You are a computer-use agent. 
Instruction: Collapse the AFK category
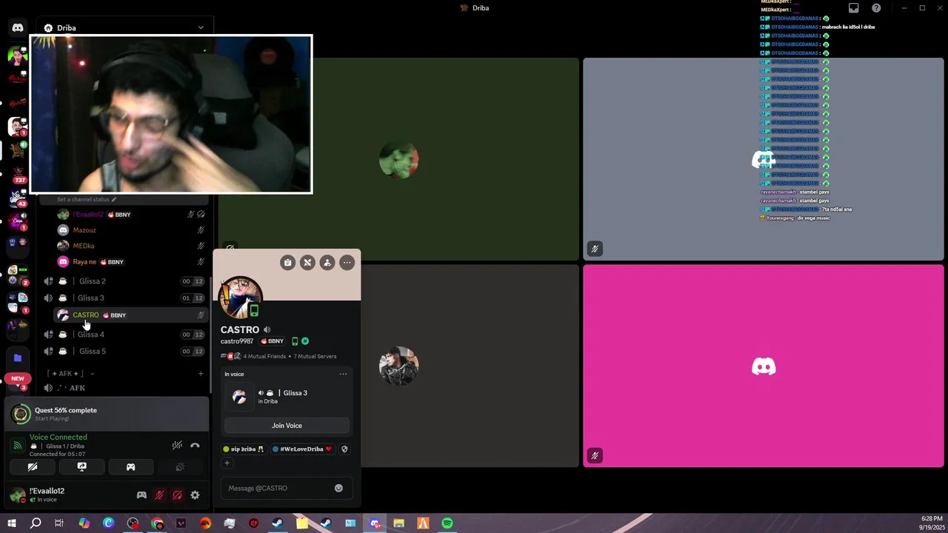click(x=71, y=373)
